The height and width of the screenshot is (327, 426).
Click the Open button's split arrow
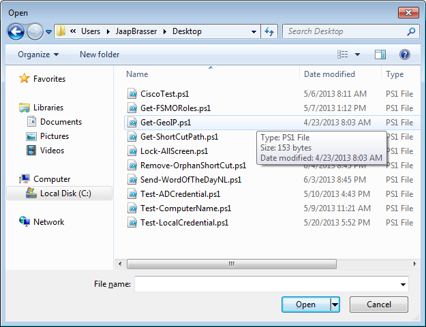click(335, 305)
